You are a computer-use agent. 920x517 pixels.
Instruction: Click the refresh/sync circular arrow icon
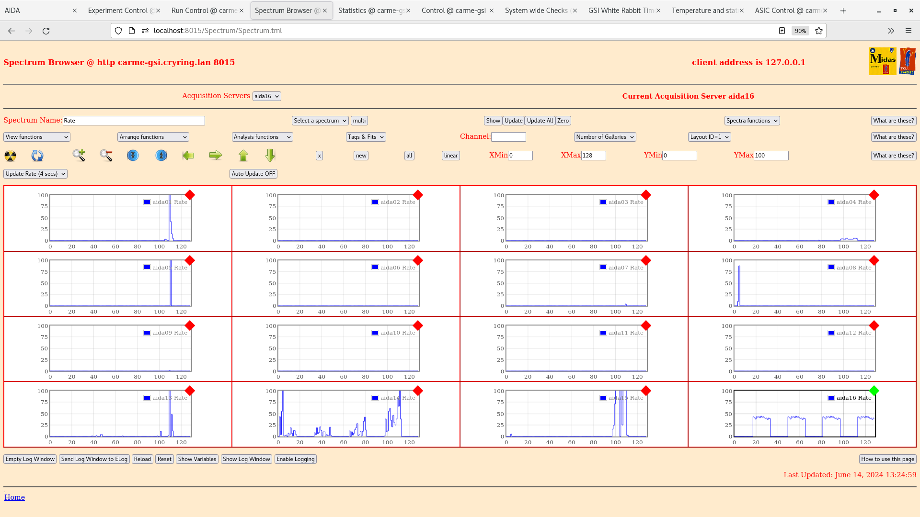pyautogui.click(x=37, y=155)
